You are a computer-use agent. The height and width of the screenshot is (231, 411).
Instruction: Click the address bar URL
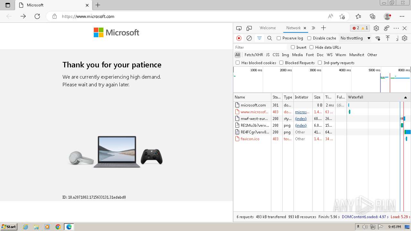point(88,16)
